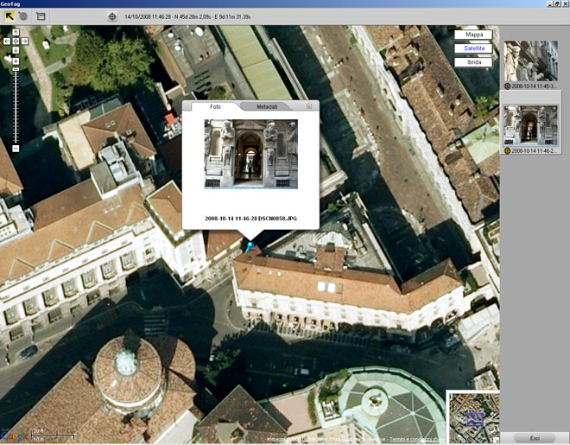
Task: Open the Foto tab in popup
Action: click(215, 106)
